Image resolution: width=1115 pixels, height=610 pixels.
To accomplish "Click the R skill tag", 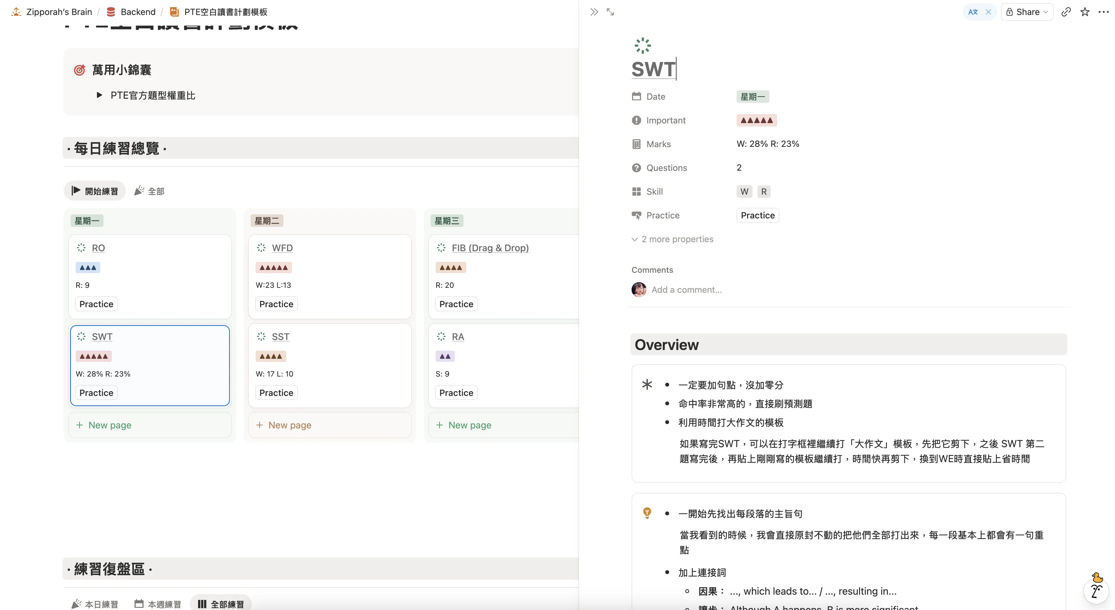I will [x=764, y=192].
